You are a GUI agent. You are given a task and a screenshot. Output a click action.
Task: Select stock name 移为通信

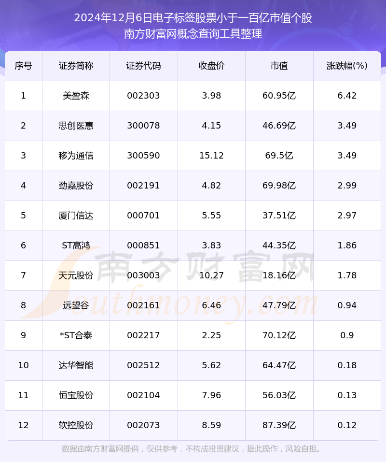tap(76, 156)
